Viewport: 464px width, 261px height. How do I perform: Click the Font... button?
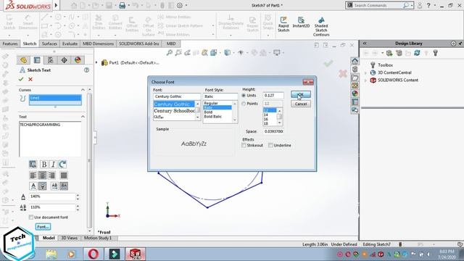click(x=43, y=227)
